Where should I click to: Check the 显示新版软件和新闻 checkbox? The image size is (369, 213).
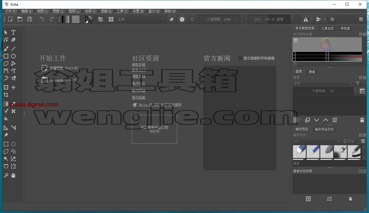pos(240,58)
